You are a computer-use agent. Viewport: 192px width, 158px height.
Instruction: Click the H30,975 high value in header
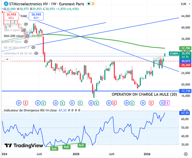[x=23, y=9]
